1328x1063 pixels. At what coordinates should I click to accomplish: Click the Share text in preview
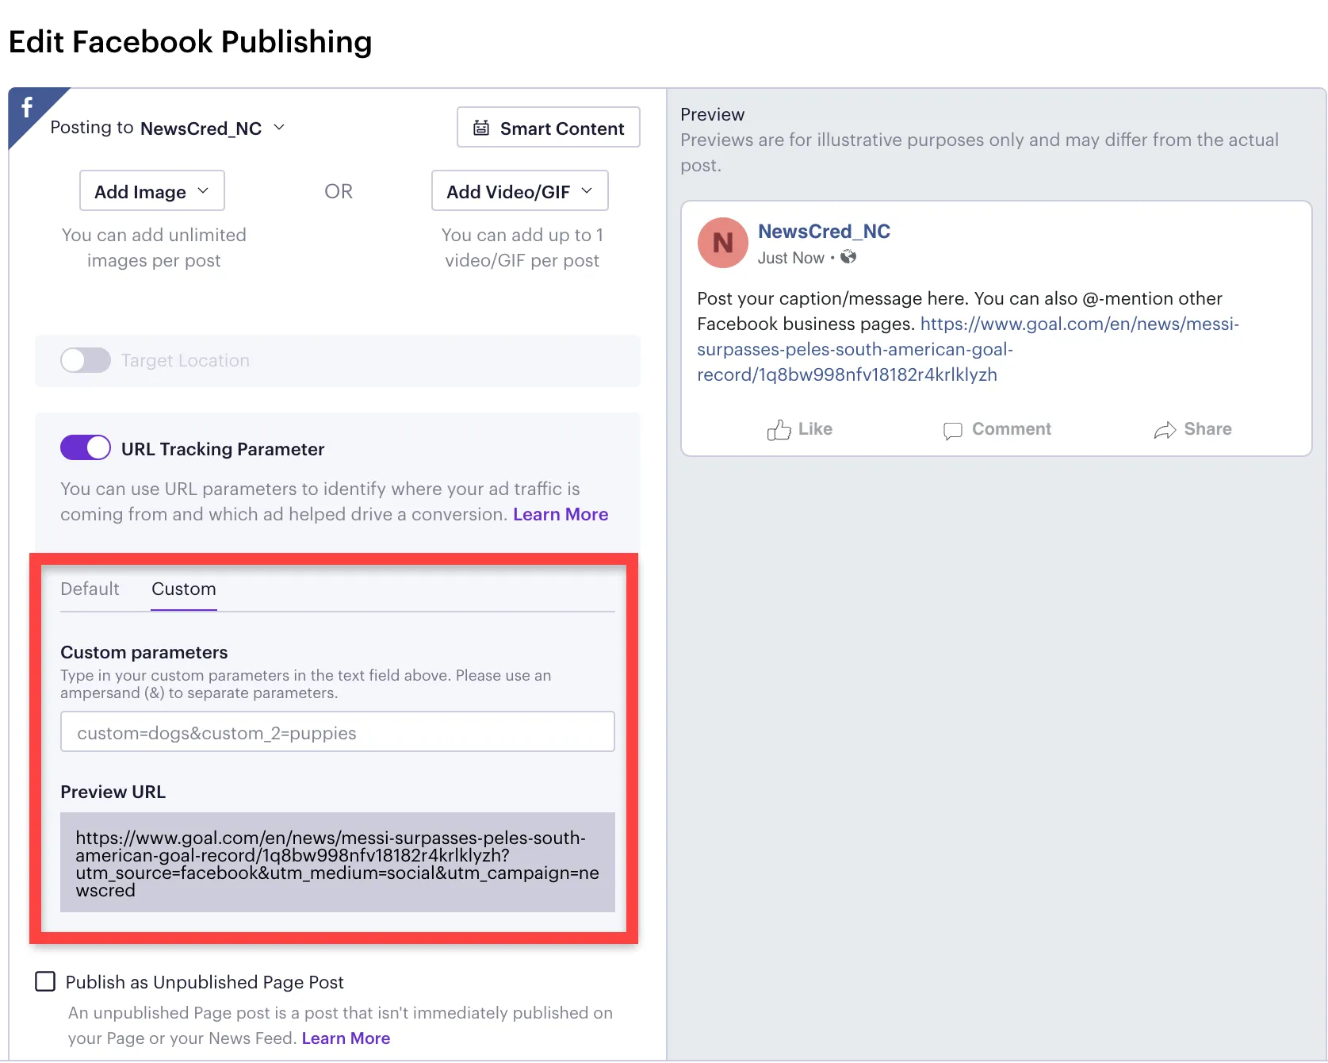pos(1207,429)
